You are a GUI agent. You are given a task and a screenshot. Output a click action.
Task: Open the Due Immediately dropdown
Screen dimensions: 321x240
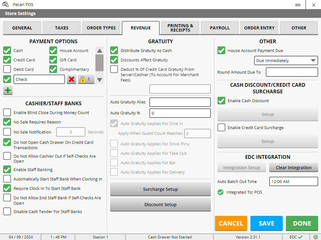[286, 60]
